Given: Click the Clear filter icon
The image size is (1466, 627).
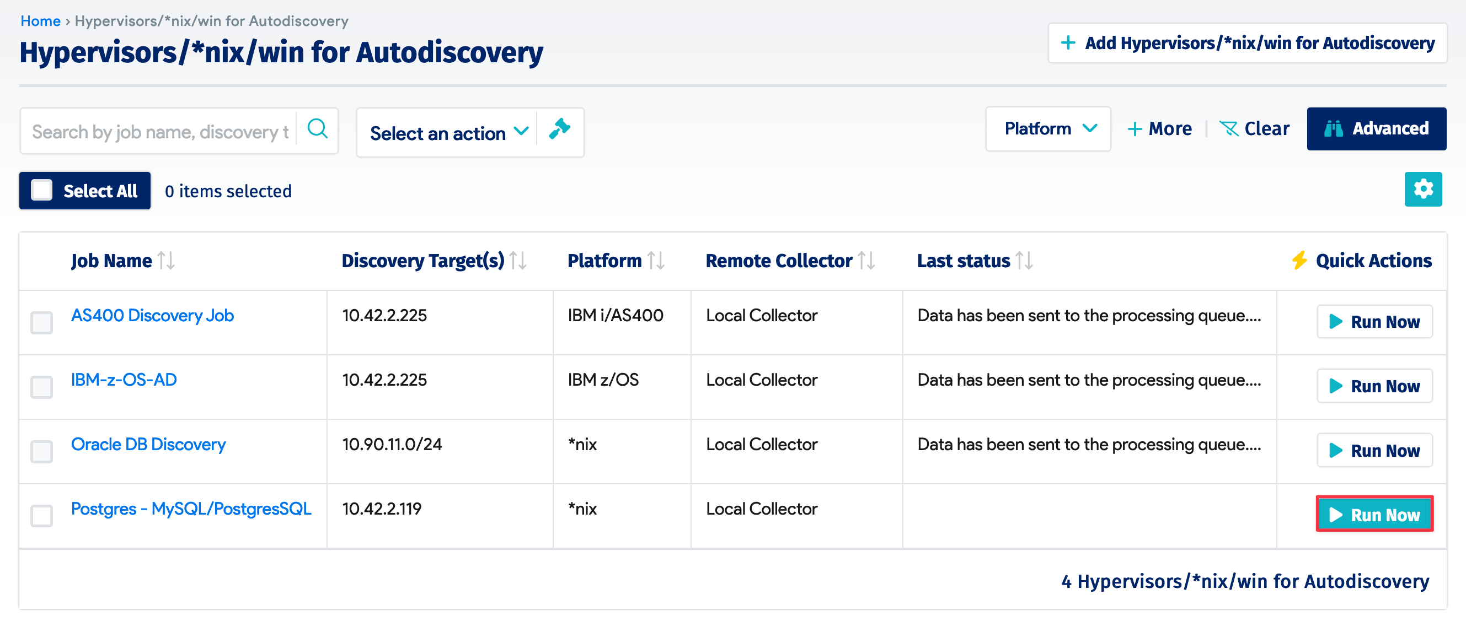Looking at the screenshot, I should (x=1230, y=128).
